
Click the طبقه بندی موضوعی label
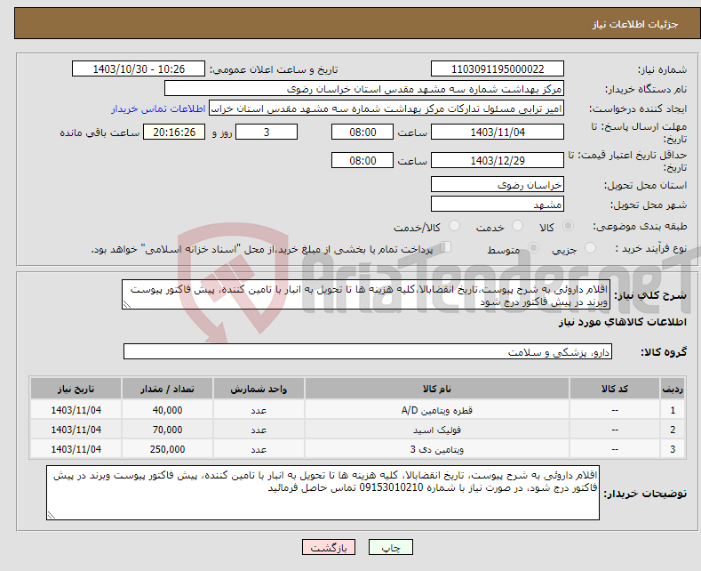pyautogui.click(x=640, y=227)
